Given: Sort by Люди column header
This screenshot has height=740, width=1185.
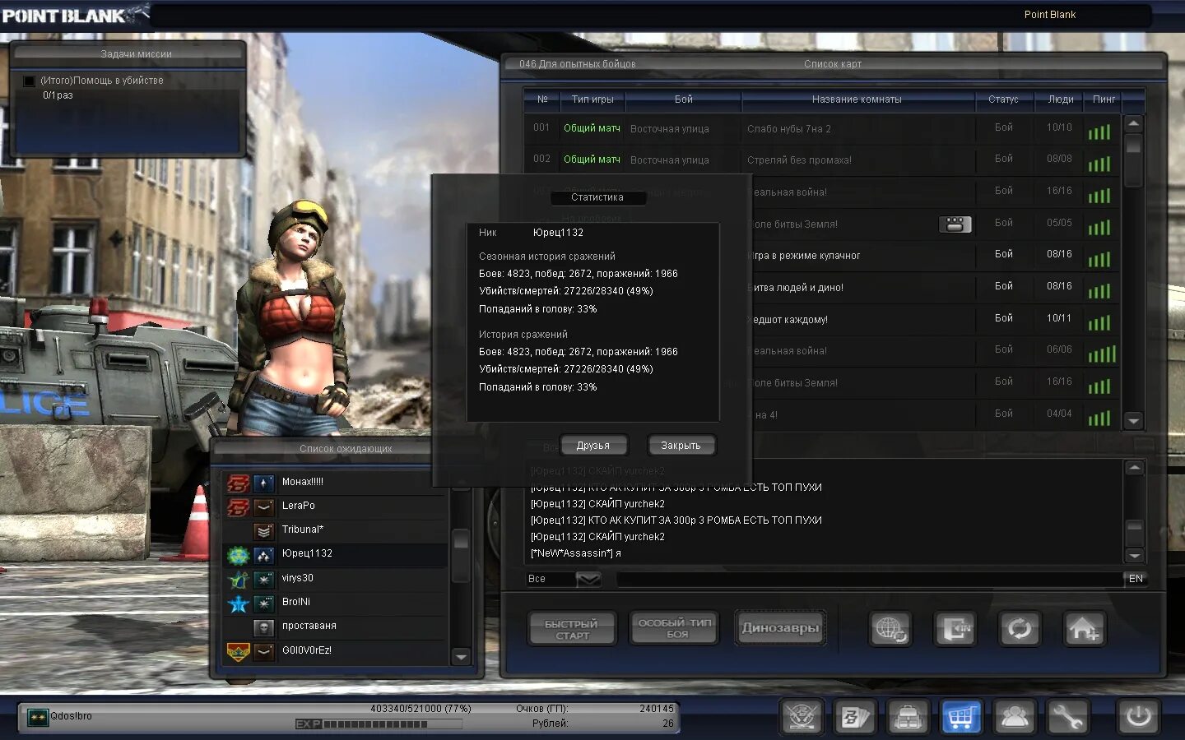Looking at the screenshot, I should [x=1060, y=99].
